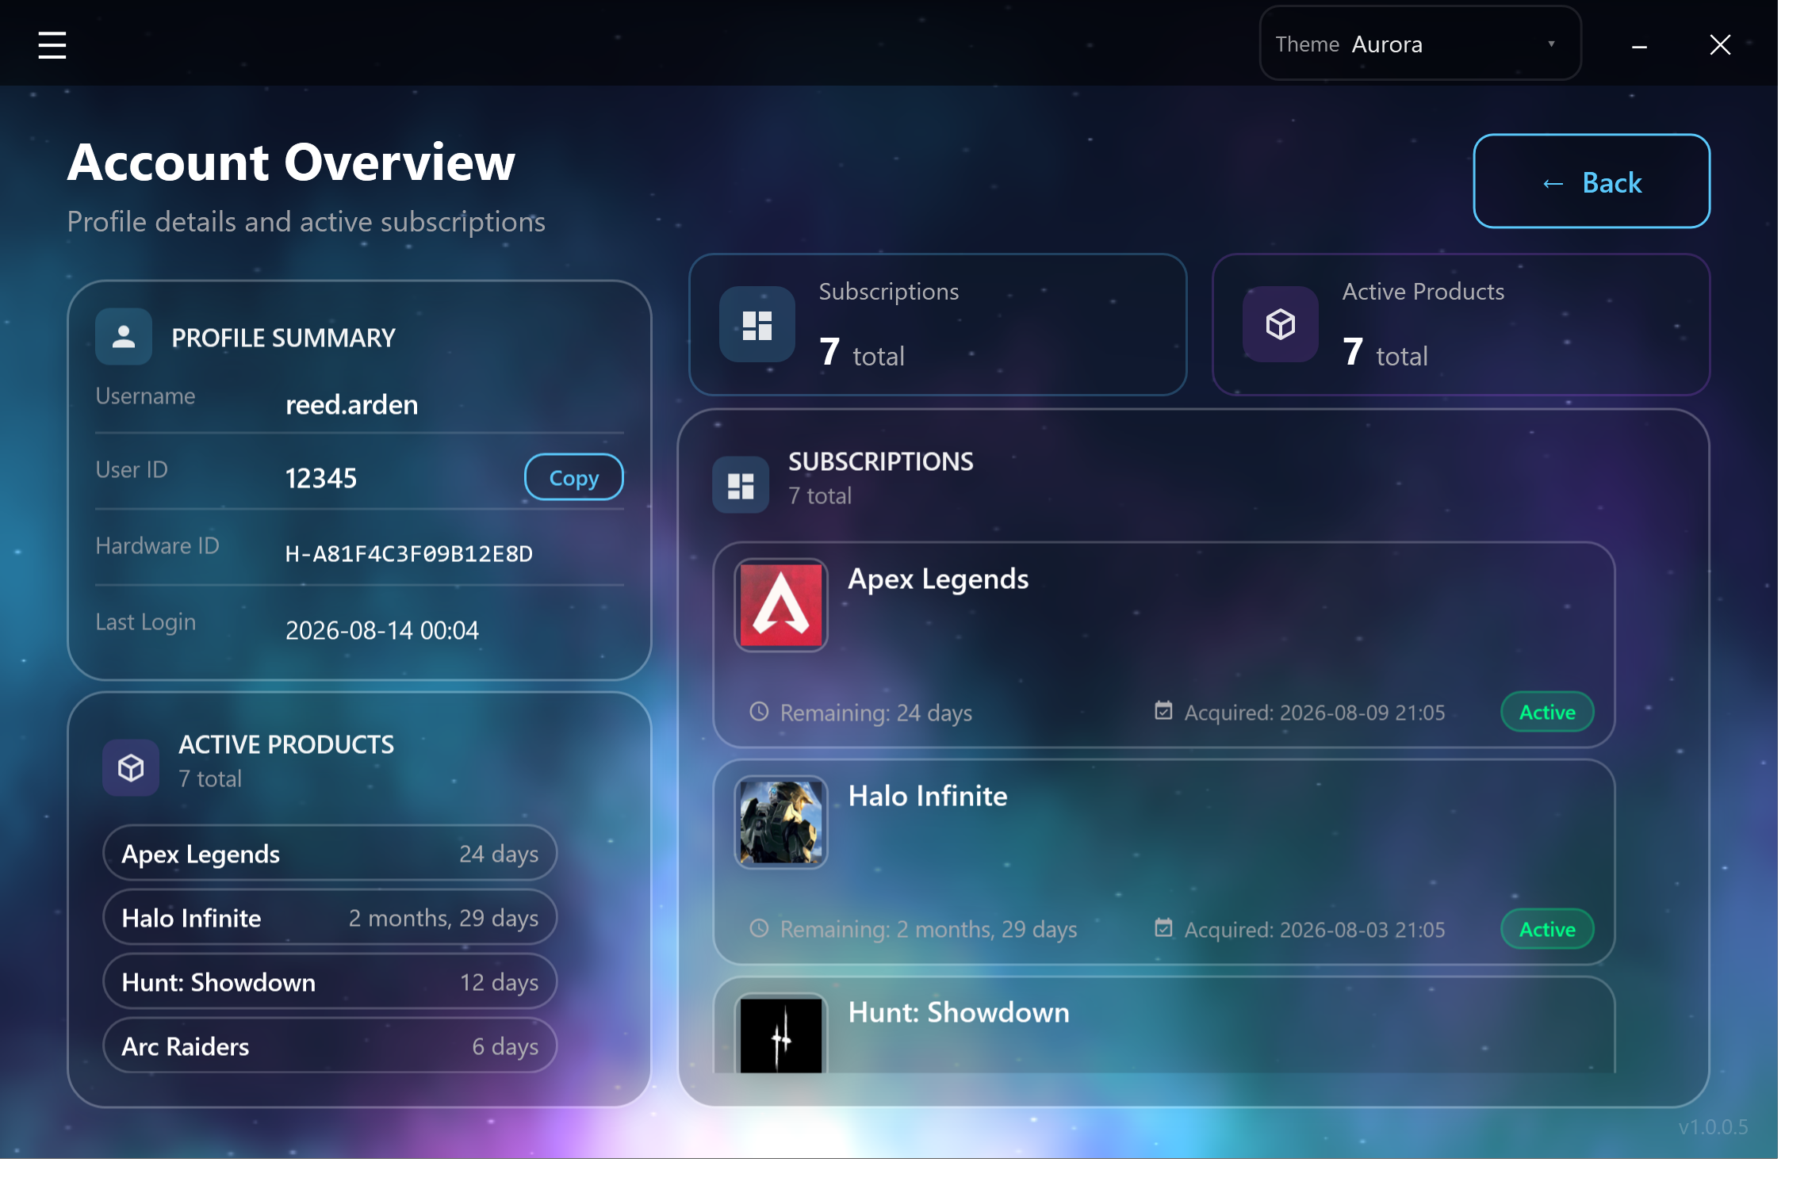Click the Subscriptions stat card grid icon
Screen dimensions: 1808x1189
757,324
